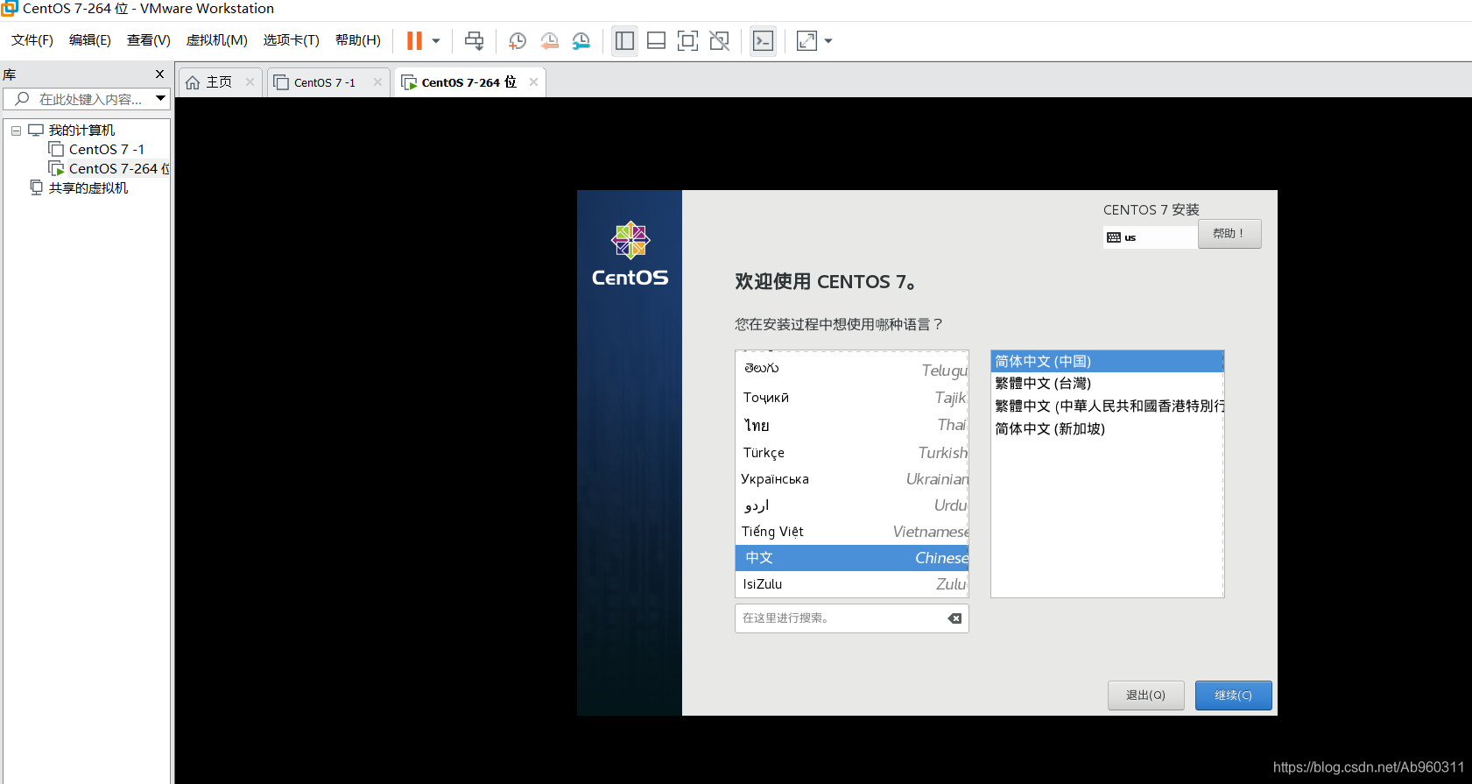This screenshot has height=784, width=1472.
Task: Switch to Unity mode icon
Action: coord(720,40)
